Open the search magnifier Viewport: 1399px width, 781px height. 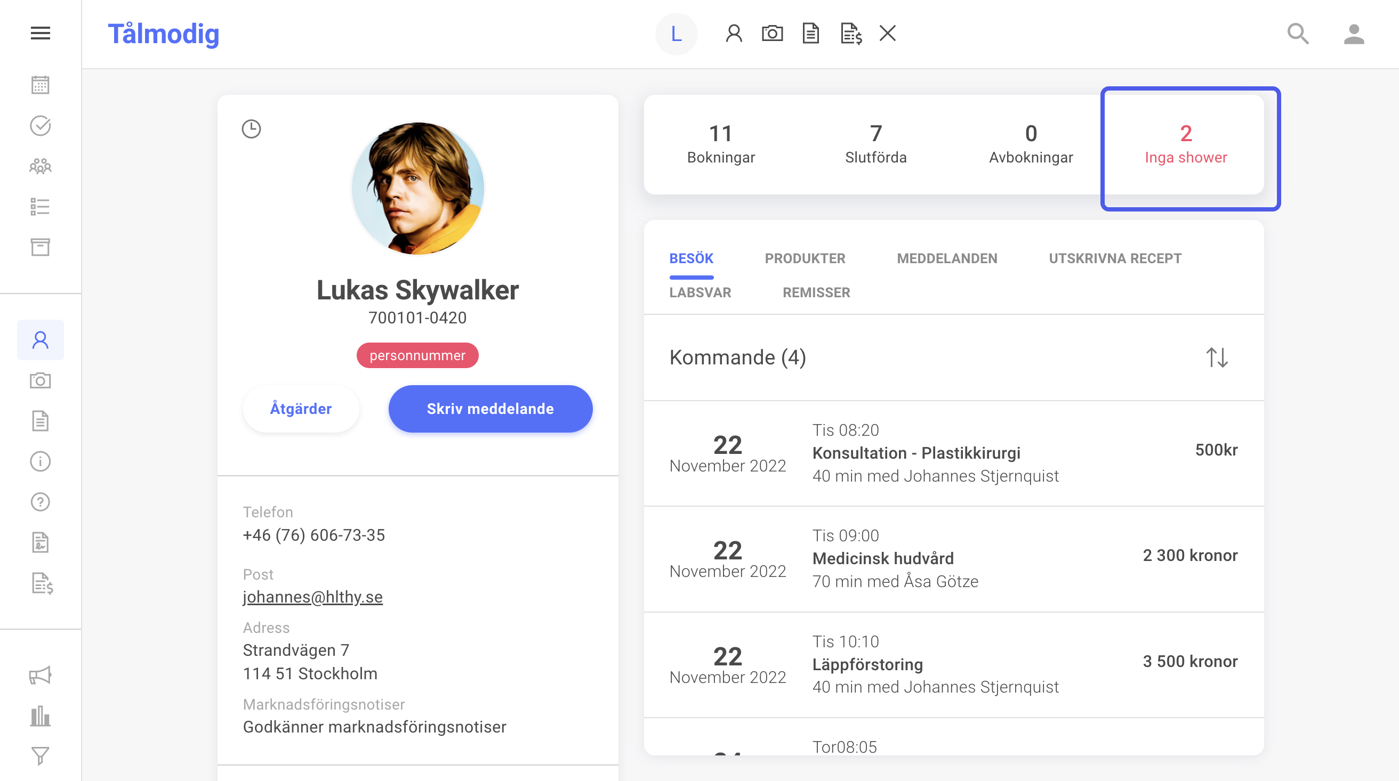click(x=1298, y=34)
